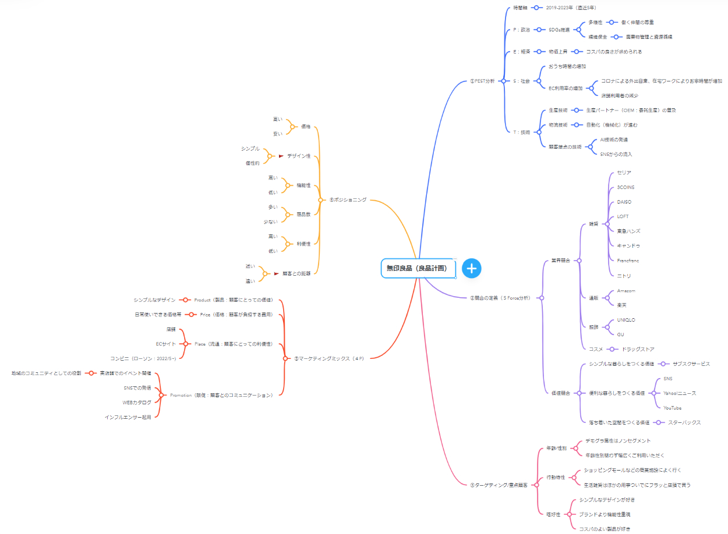Collapse the P：政治 node circle
This screenshot has height=534, width=728.
click(539, 29)
